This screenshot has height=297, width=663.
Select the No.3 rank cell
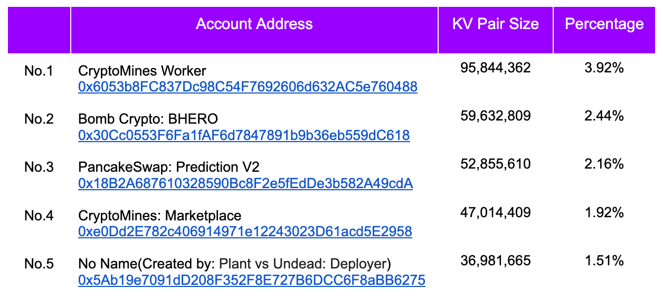39,168
